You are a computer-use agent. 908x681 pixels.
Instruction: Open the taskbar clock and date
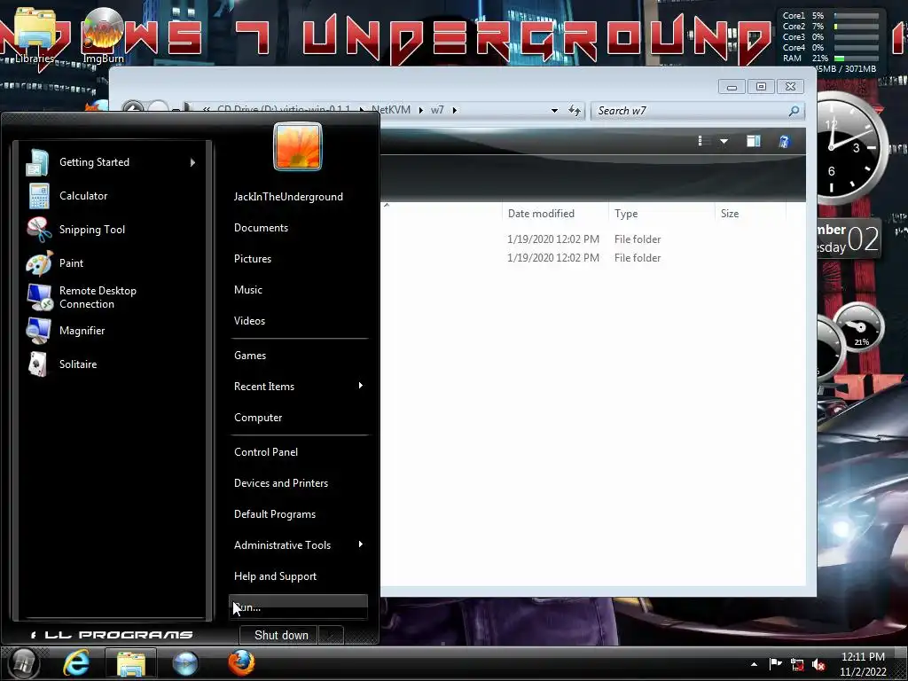point(863,664)
